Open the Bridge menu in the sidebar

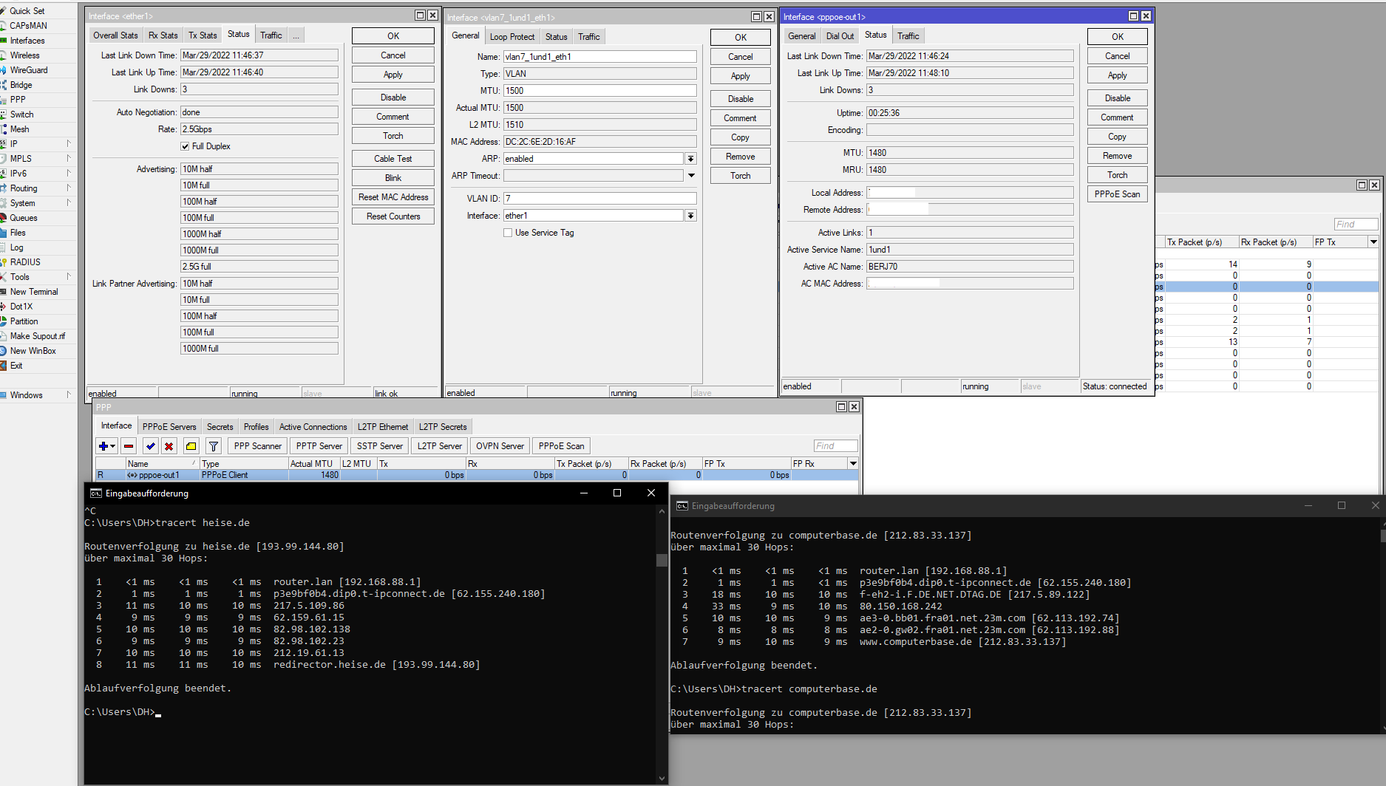pyautogui.click(x=21, y=85)
